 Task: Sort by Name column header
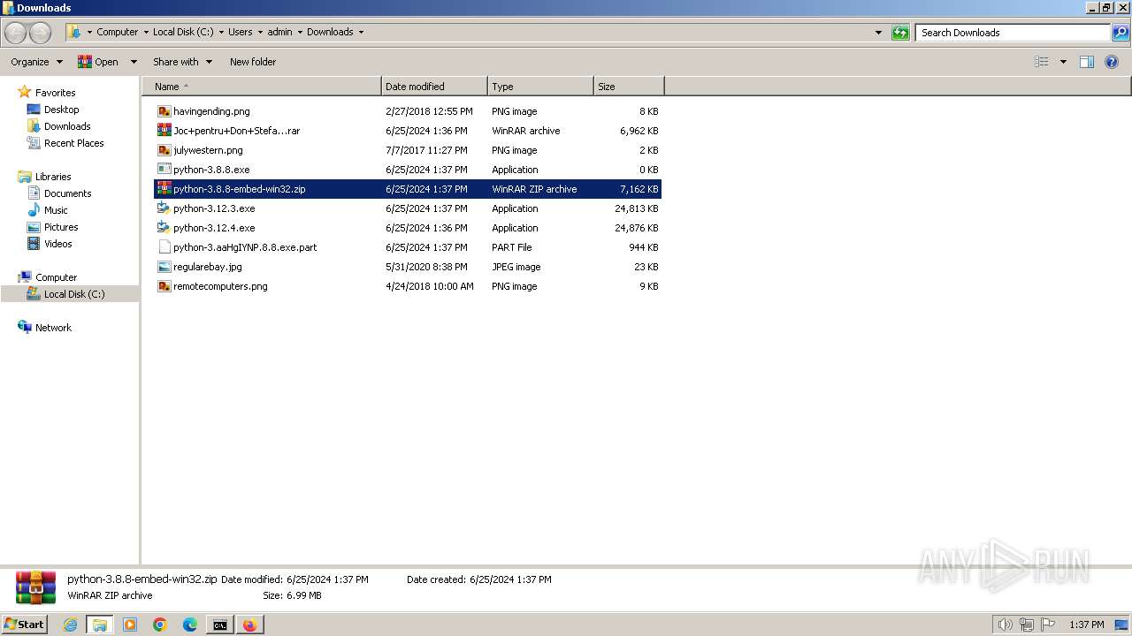click(262, 87)
